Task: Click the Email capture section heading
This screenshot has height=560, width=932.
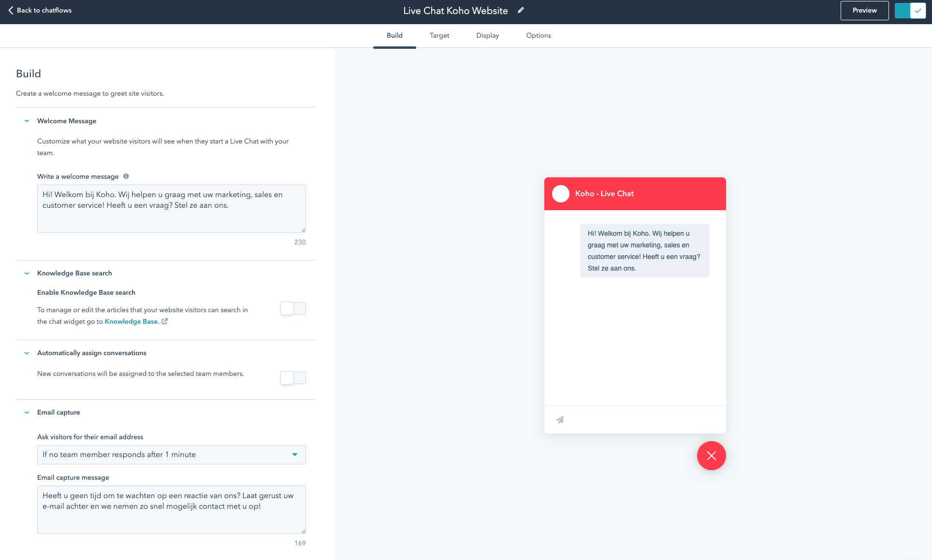Action: 58,412
